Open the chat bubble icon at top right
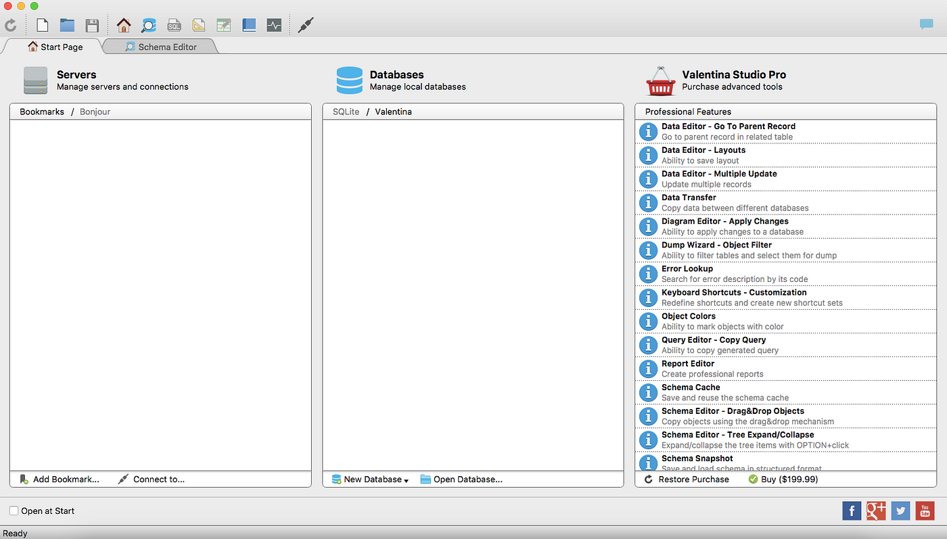The height and width of the screenshot is (539, 947). [926, 24]
